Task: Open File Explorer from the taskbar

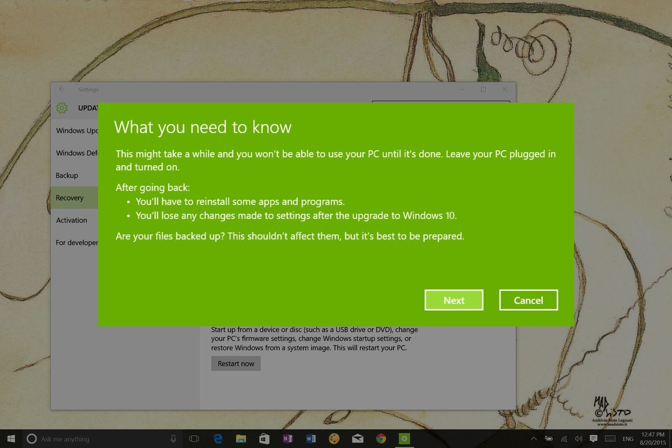Action: pos(241,438)
